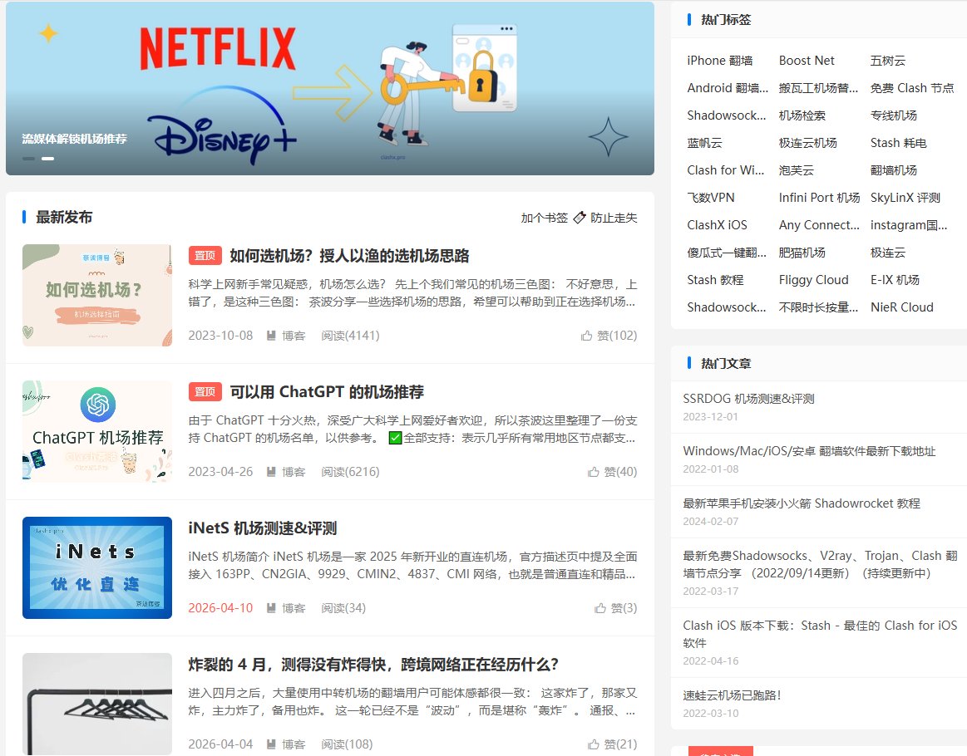Like the 炸裂的 4 月 post via its thumbs-up icon
Image resolution: width=967 pixels, height=756 pixels.
594,744
